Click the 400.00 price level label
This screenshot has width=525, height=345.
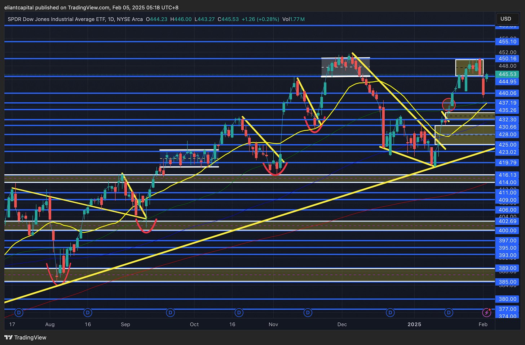pyautogui.click(x=507, y=230)
